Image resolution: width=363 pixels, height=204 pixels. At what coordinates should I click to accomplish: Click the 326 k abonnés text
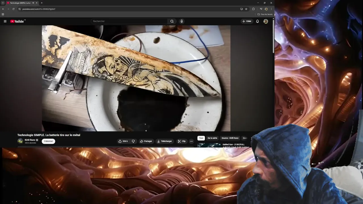point(30,143)
